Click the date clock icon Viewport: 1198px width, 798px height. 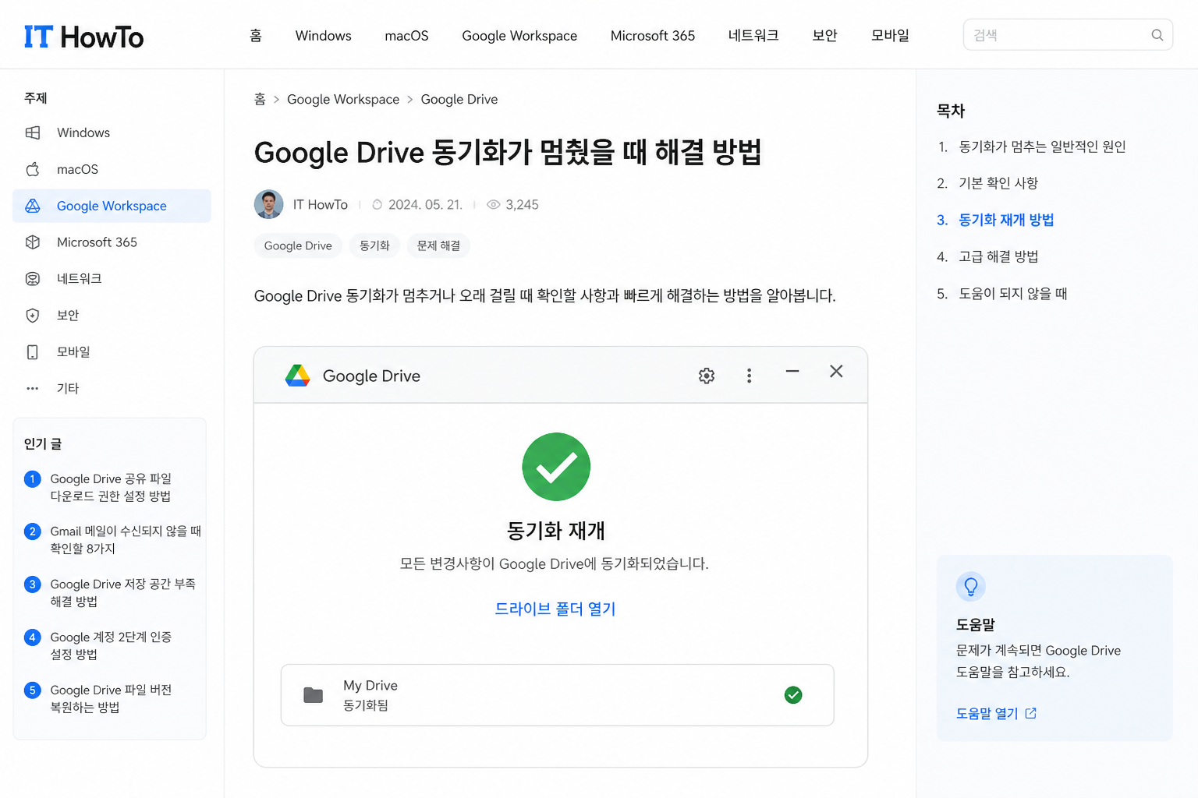click(377, 205)
